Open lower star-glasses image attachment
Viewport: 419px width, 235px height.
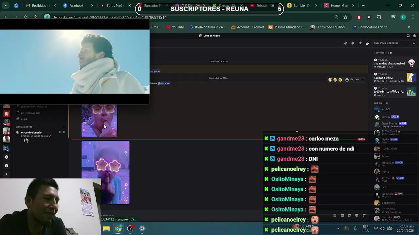[105, 173]
